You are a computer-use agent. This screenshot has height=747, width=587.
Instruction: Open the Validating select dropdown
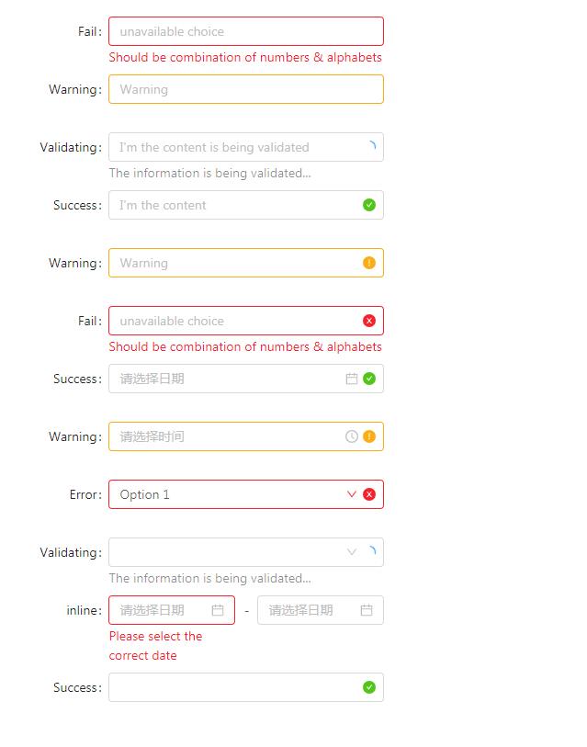(230, 552)
